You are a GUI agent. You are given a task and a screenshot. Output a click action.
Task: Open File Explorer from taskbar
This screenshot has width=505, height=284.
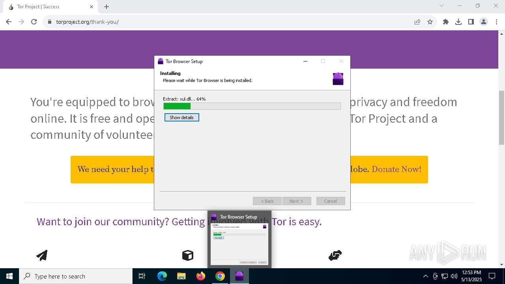point(181,276)
